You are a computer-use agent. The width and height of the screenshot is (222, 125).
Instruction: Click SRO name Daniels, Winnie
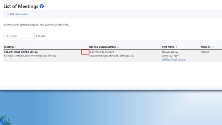[170, 52]
